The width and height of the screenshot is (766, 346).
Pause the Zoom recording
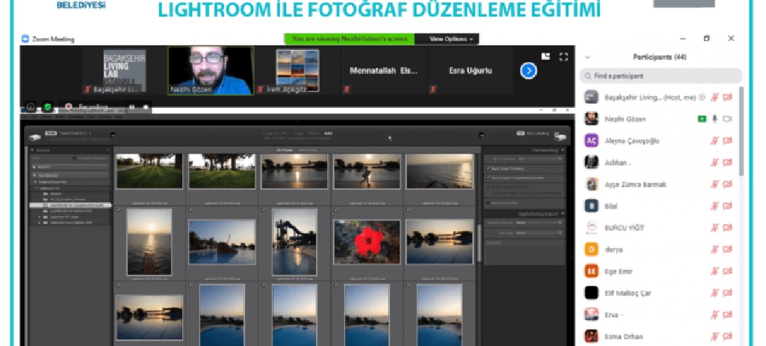pos(132,107)
